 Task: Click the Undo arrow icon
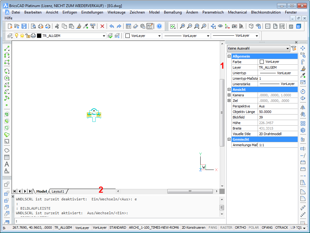112,26
